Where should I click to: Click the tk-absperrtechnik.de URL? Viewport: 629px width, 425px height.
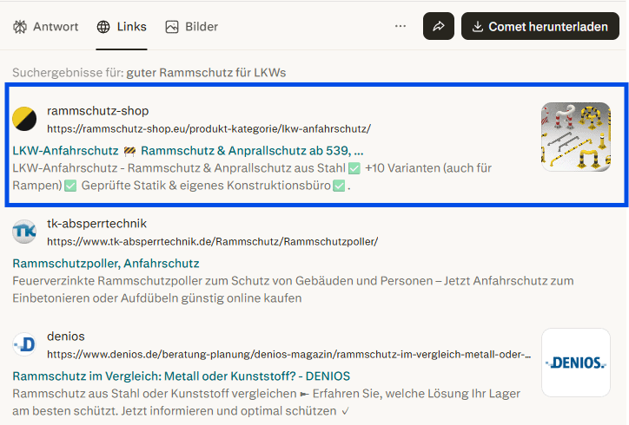pyautogui.click(x=212, y=241)
